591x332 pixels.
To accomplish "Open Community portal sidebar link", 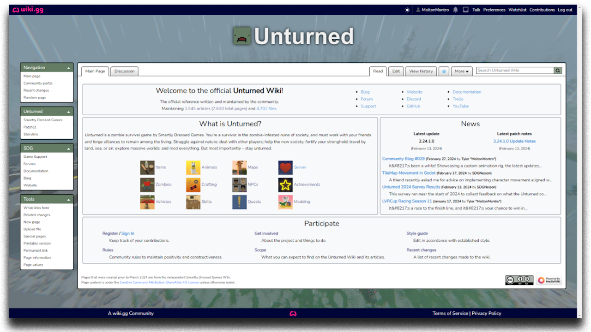I will (x=38, y=83).
